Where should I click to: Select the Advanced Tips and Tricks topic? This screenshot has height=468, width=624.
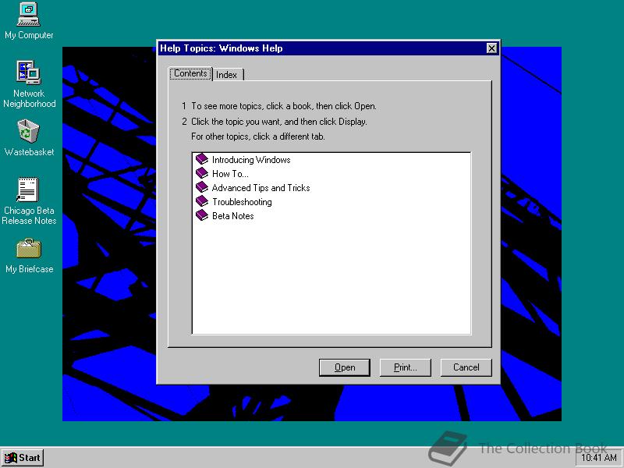pos(261,188)
